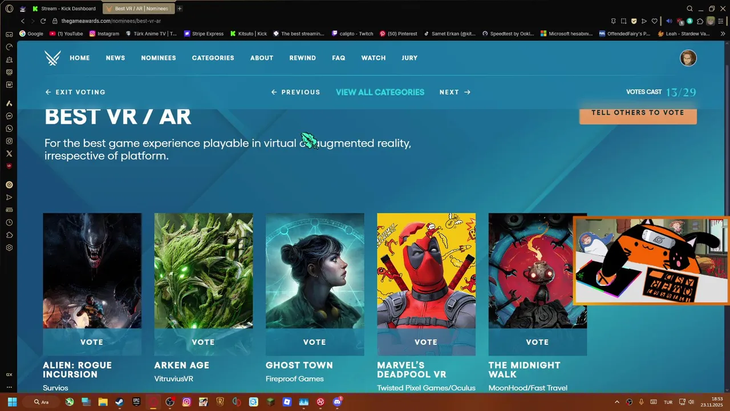The image size is (730, 411).
Task: Open Roblox icon in taskbar
Action: pos(287,402)
